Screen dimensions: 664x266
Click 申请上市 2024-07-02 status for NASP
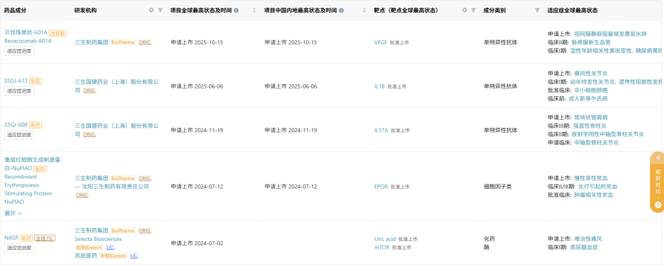coord(197,243)
